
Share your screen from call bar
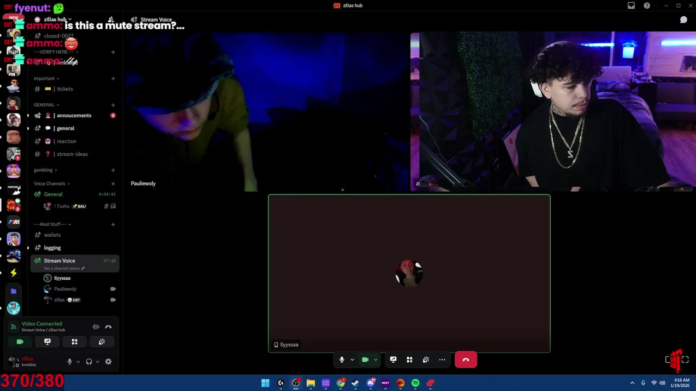pos(393,360)
